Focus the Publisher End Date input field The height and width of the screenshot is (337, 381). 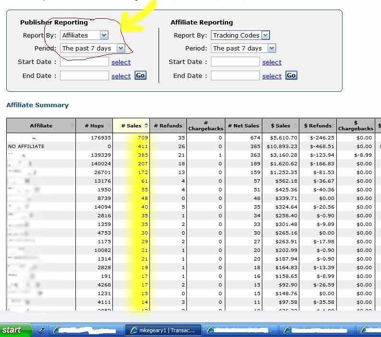[x=85, y=75]
